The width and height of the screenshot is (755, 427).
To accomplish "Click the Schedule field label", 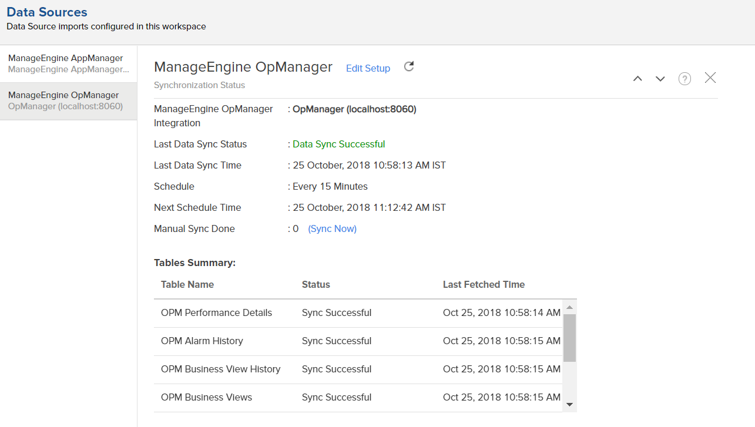I will 174,186.
